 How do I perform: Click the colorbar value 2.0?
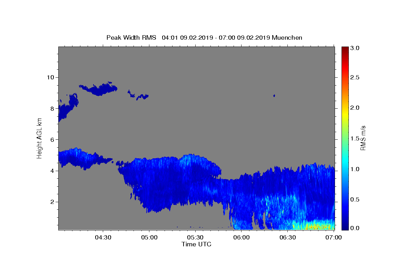coord(355,108)
